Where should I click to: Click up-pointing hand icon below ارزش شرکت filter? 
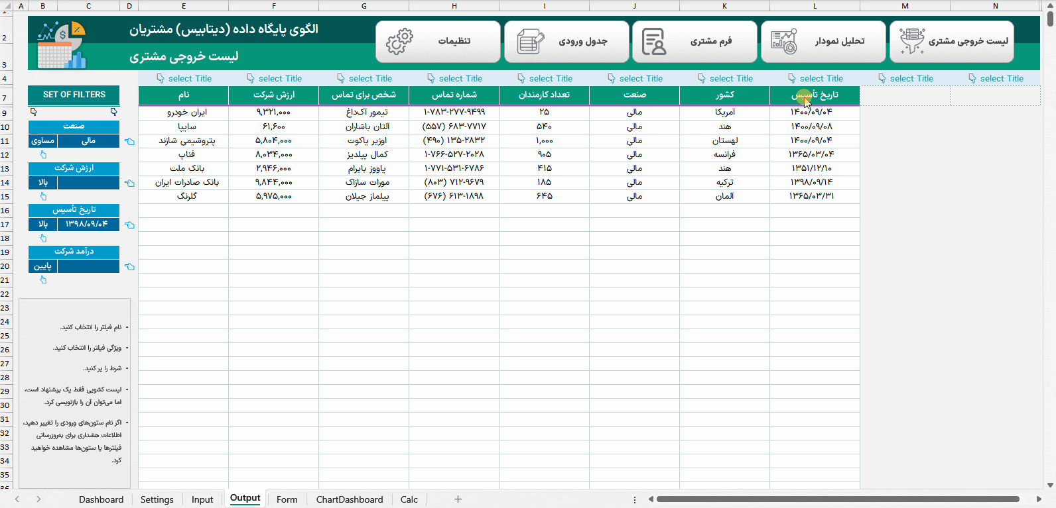click(x=43, y=196)
